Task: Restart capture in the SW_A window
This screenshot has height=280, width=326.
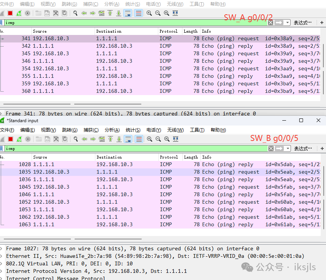Action: click(19, 13)
